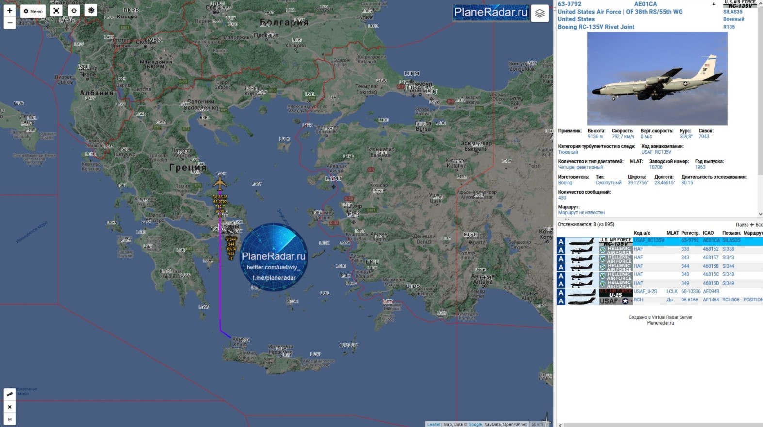
Task: Select callsign SI343 in the list
Action: coord(728,257)
